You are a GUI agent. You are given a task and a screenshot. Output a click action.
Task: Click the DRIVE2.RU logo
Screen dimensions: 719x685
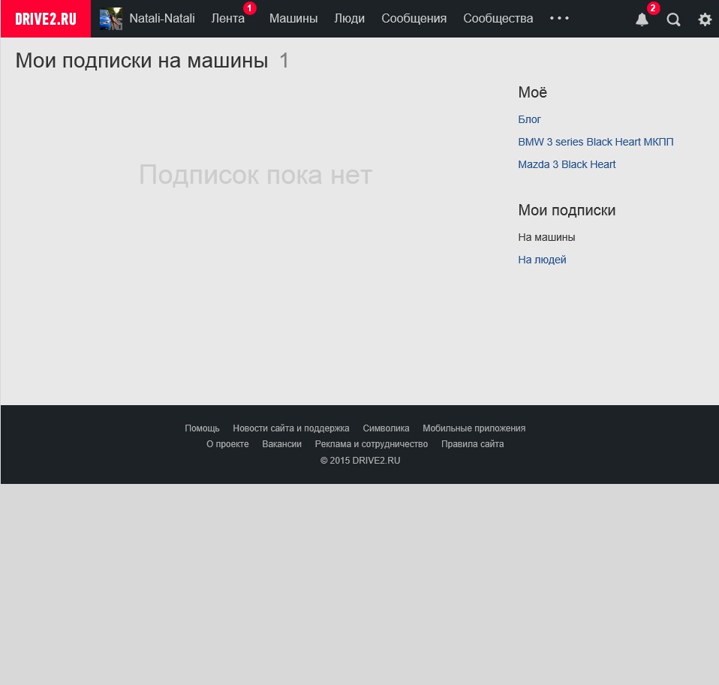[x=46, y=19]
